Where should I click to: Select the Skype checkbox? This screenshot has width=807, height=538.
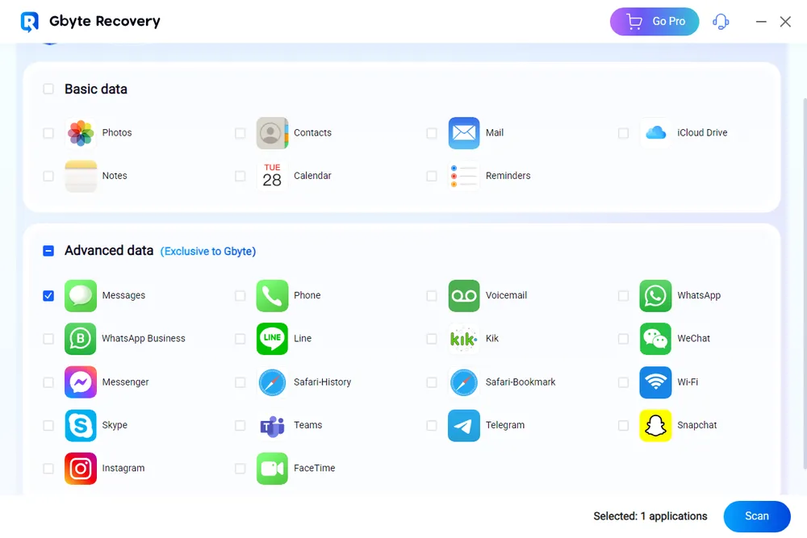48,425
